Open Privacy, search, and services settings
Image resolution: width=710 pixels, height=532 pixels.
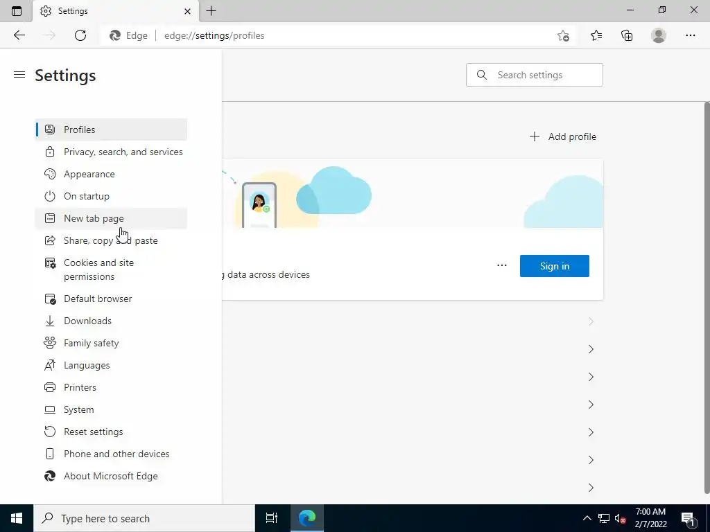[x=111, y=152]
